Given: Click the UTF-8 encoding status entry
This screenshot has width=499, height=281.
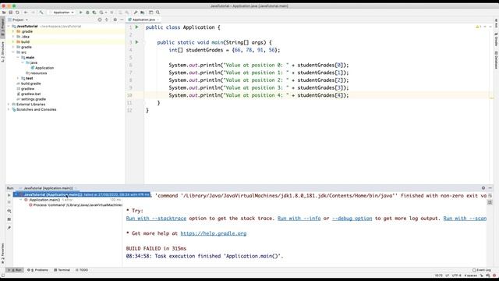Looking at the screenshot, I should 456,276.
